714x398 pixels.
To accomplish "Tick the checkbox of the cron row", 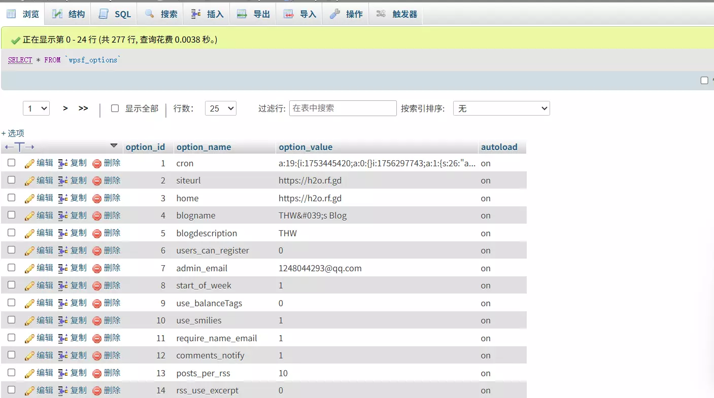I will (11, 163).
